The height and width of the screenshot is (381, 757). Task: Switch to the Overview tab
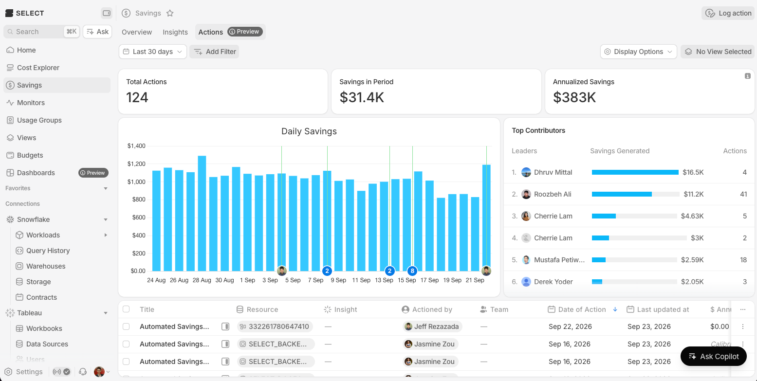pos(137,32)
